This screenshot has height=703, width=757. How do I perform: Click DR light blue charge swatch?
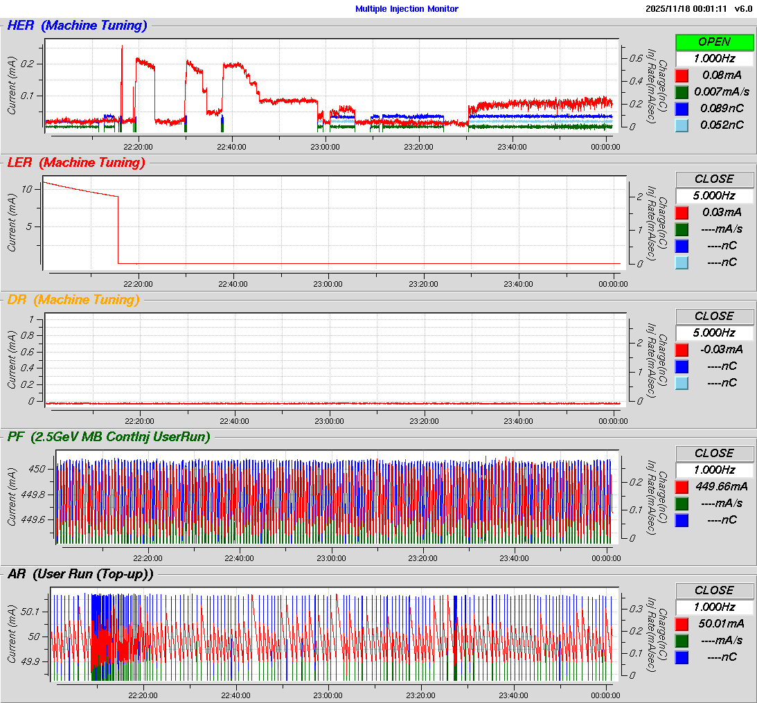pyautogui.click(x=682, y=382)
